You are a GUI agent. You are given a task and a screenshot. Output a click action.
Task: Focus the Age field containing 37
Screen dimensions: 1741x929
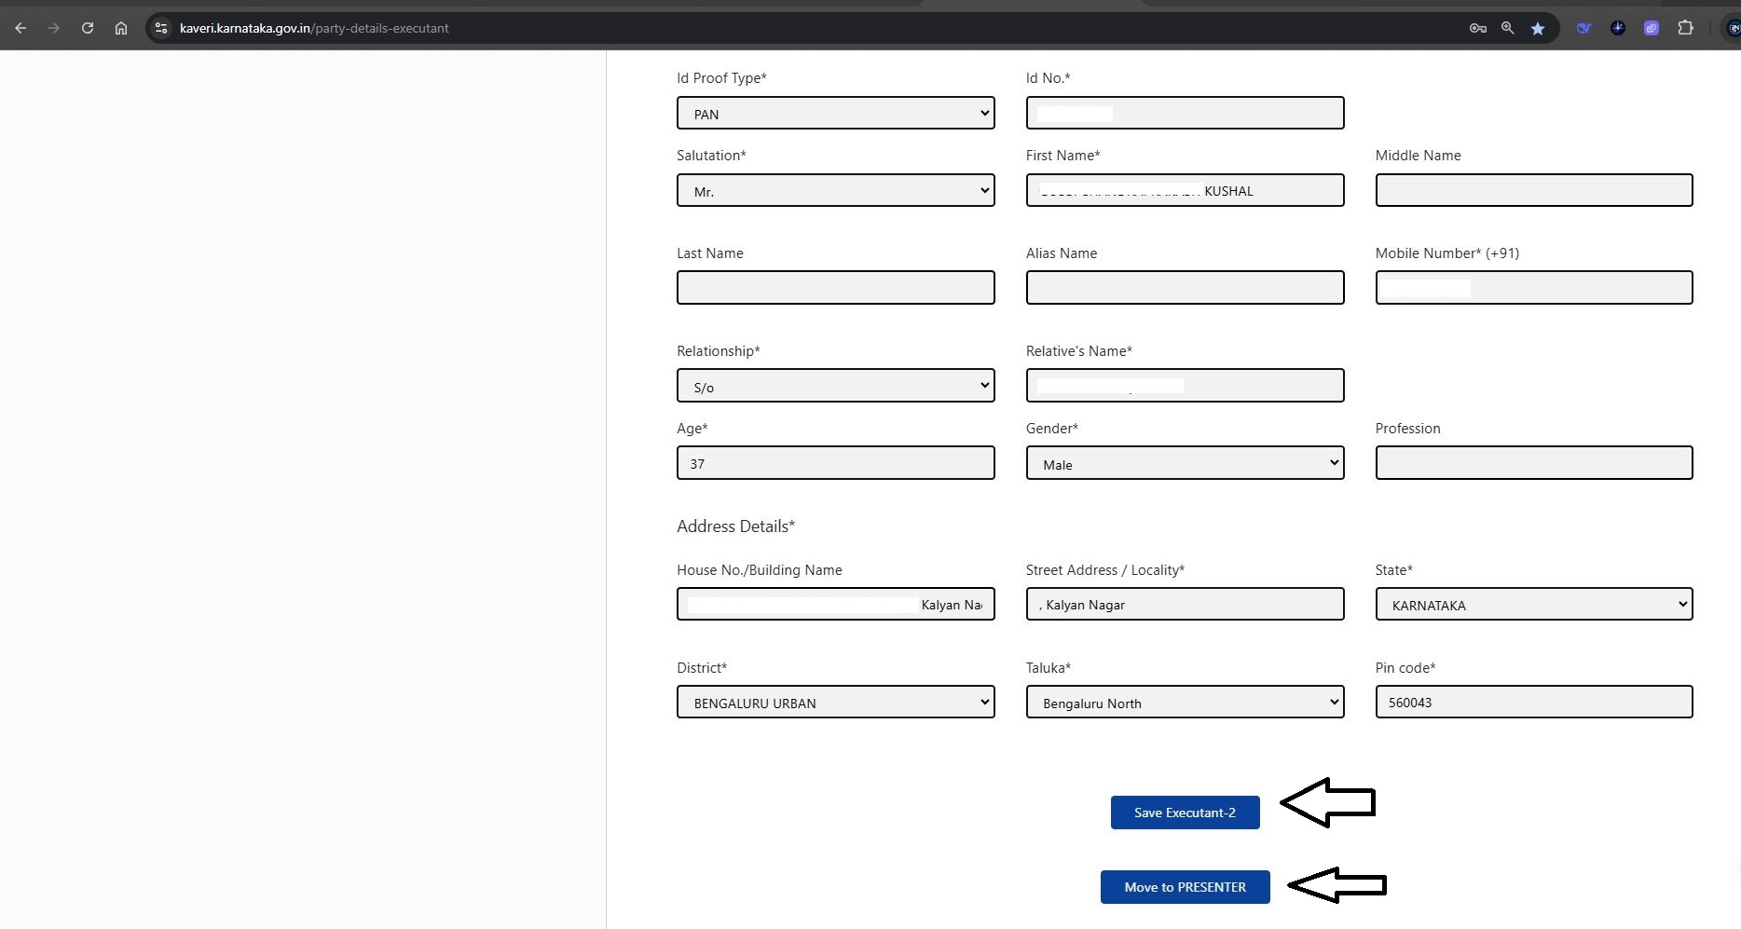pyautogui.click(x=835, y=464)
